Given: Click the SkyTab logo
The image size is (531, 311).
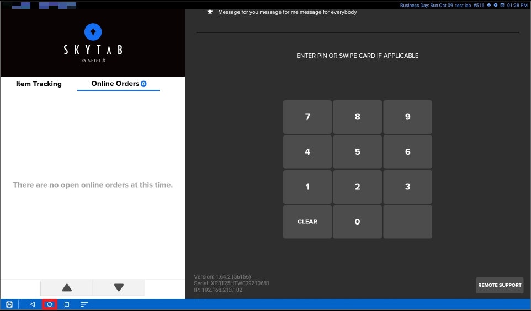Looking at the screenshot, I should point(93,39).
